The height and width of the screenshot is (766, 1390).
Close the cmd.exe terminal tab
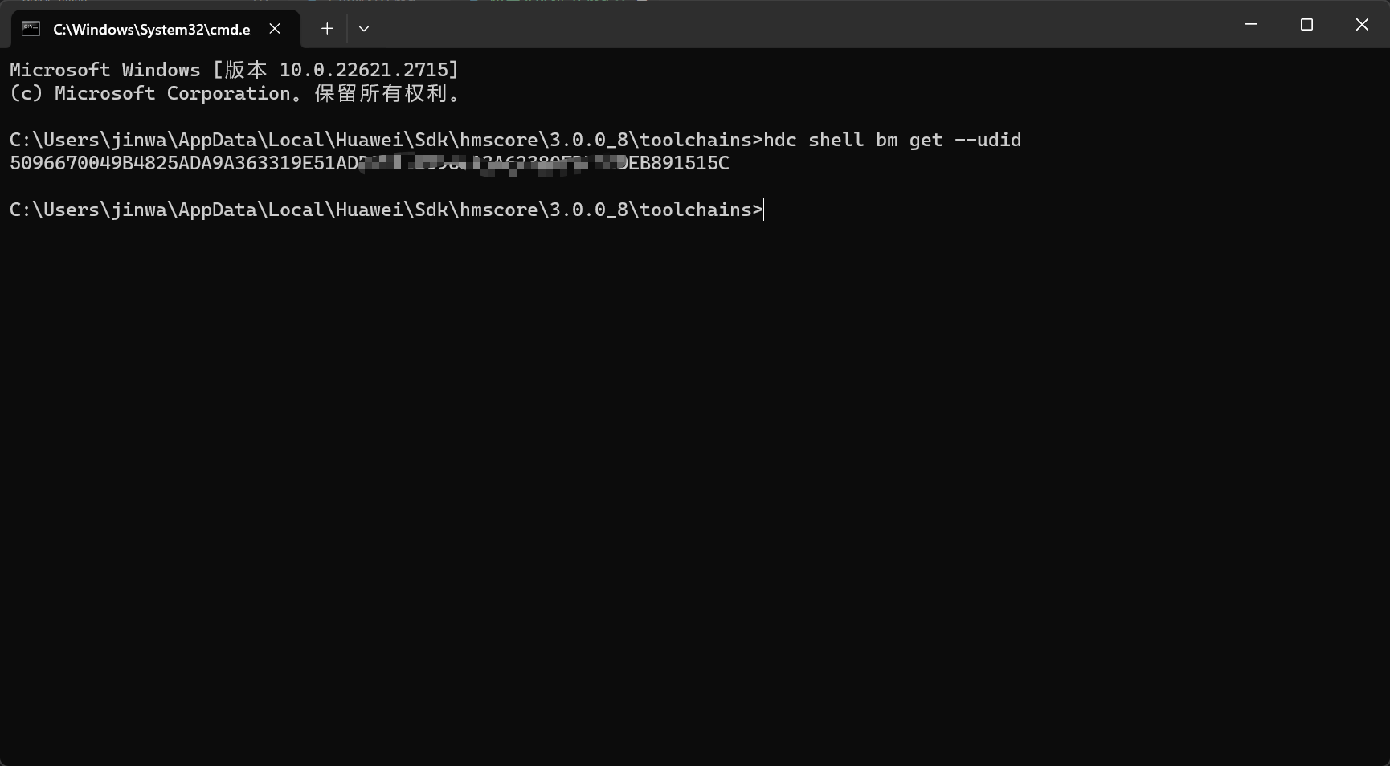coord(275,29)
